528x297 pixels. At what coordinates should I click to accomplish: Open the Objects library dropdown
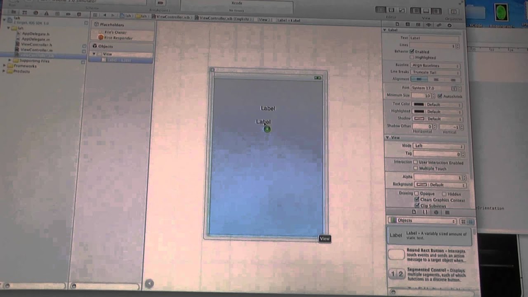(422, 221)
